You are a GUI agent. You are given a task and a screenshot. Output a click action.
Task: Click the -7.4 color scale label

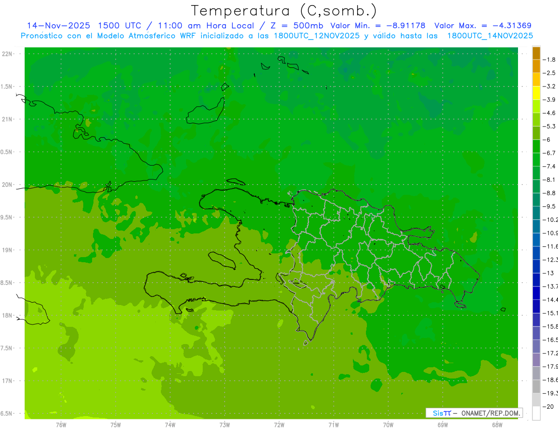550,166
